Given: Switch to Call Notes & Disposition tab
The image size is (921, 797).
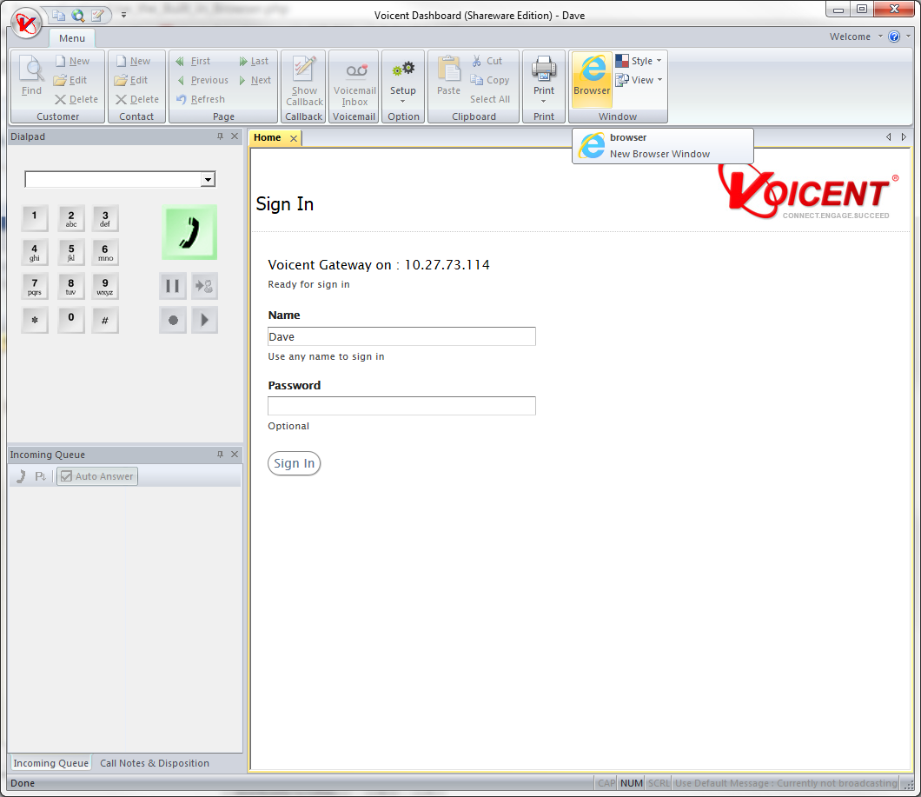Looking at the screenshot, I should pos(155,763).
